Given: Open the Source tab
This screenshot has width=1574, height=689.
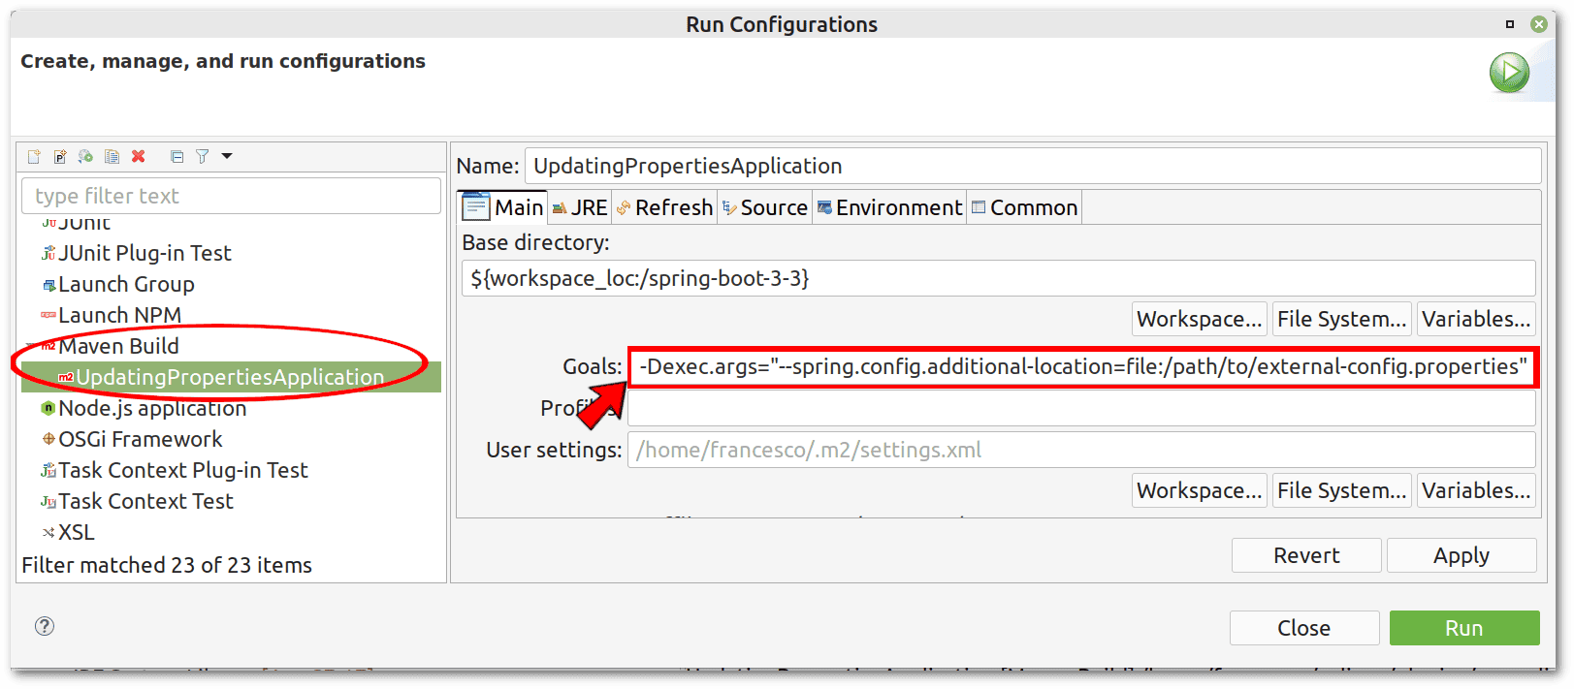Looking at the screenshot, I should (x=765, y=207).
